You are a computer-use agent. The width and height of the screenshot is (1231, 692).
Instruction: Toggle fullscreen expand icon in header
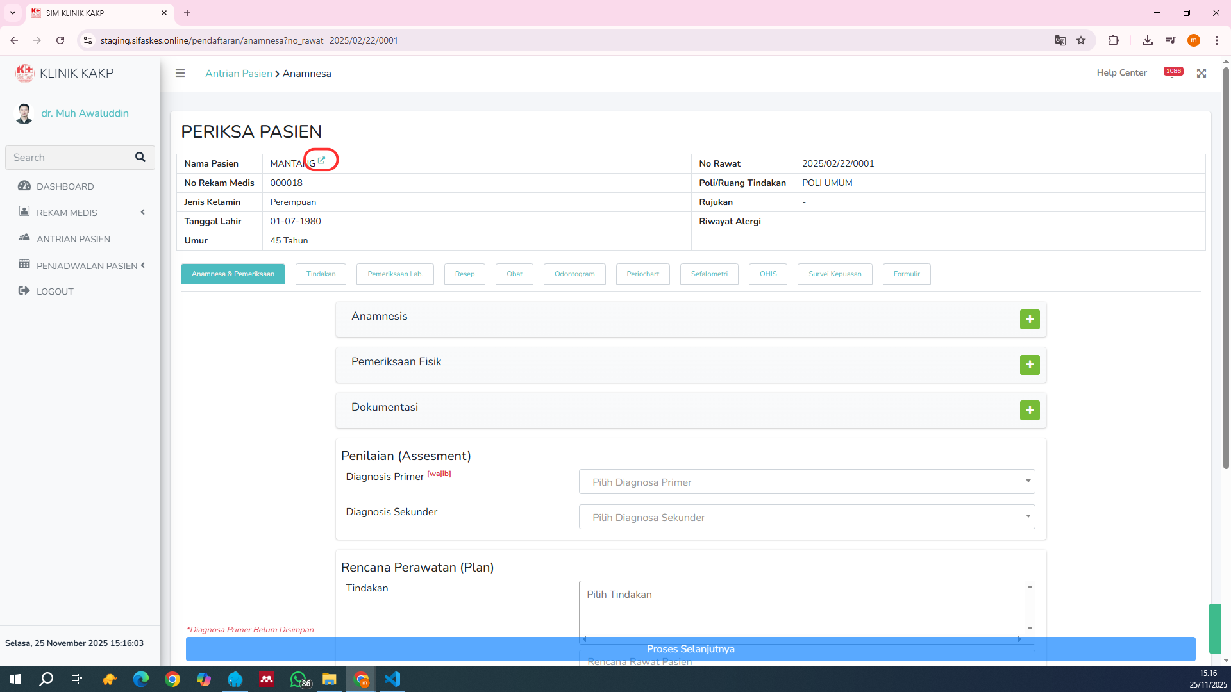coord(1202,73)
